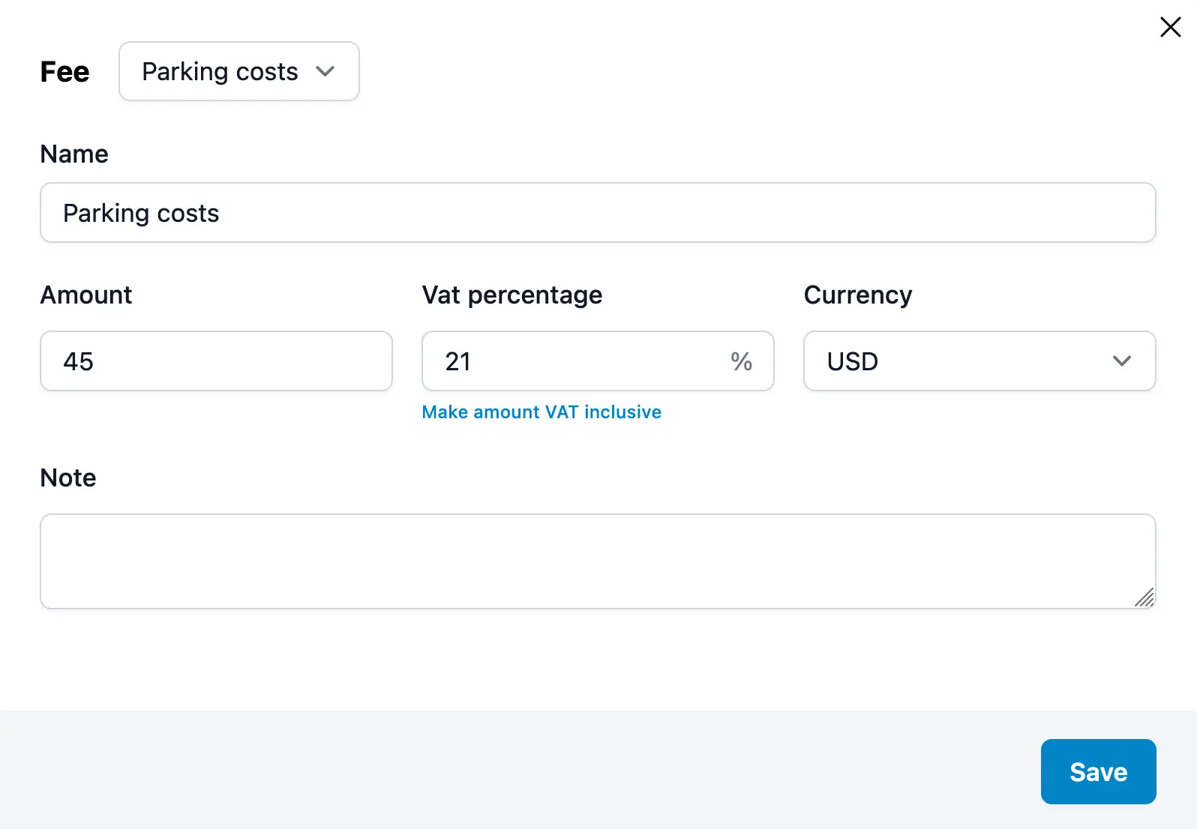
Task: Click the Make amount VAT inclusive link
Action: click(x=541, y=412)
